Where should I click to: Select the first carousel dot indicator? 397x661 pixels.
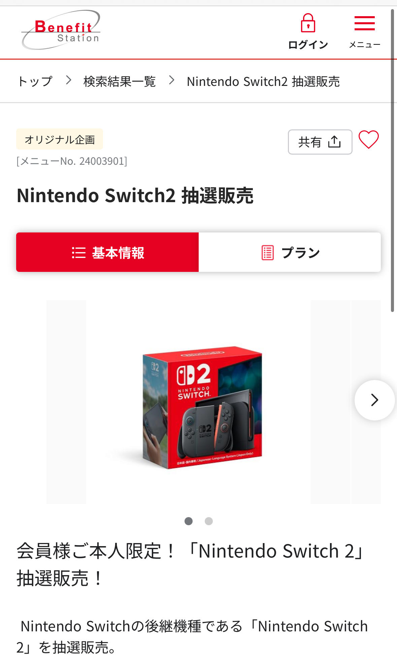tap(189, 521)
